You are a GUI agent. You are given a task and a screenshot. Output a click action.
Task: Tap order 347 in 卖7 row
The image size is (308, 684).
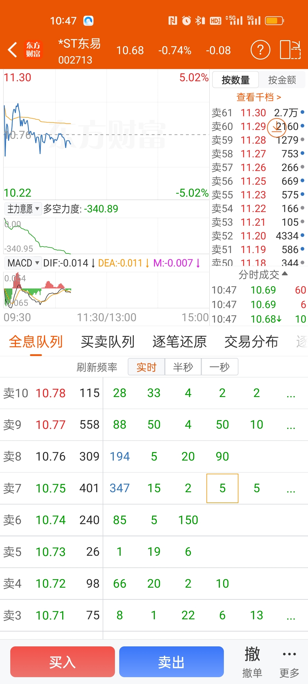click(x=120, y=488)
